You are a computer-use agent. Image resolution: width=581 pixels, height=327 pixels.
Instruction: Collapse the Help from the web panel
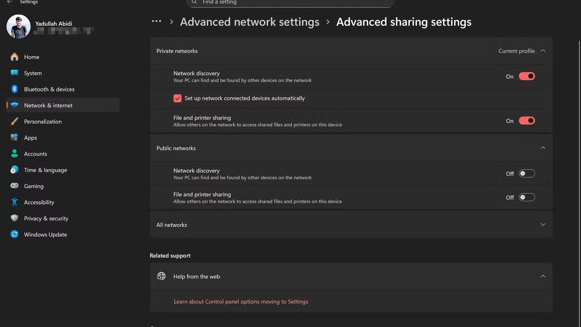pos(543,276)
